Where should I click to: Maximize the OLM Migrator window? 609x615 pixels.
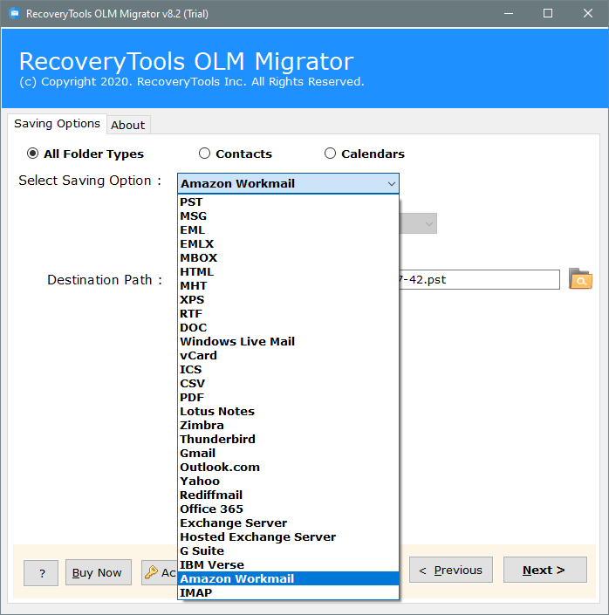click(548, 14)
